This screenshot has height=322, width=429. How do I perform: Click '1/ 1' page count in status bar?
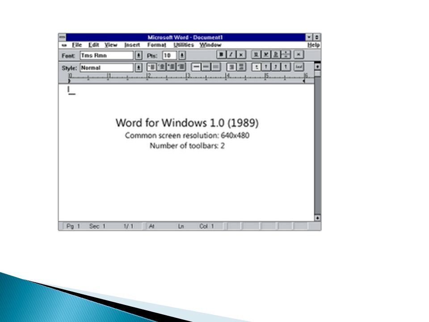(128, 226)
